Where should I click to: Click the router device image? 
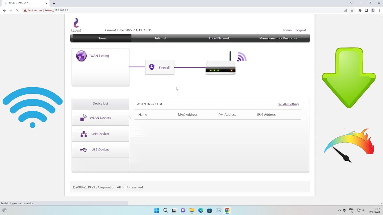coord(221,63)
